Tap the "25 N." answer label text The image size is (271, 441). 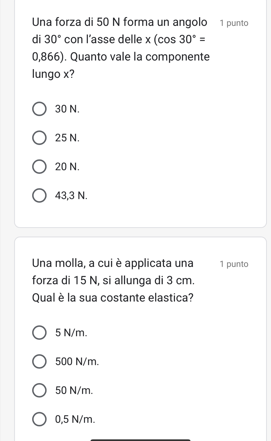pyautogui.click(x=67, y=138)
